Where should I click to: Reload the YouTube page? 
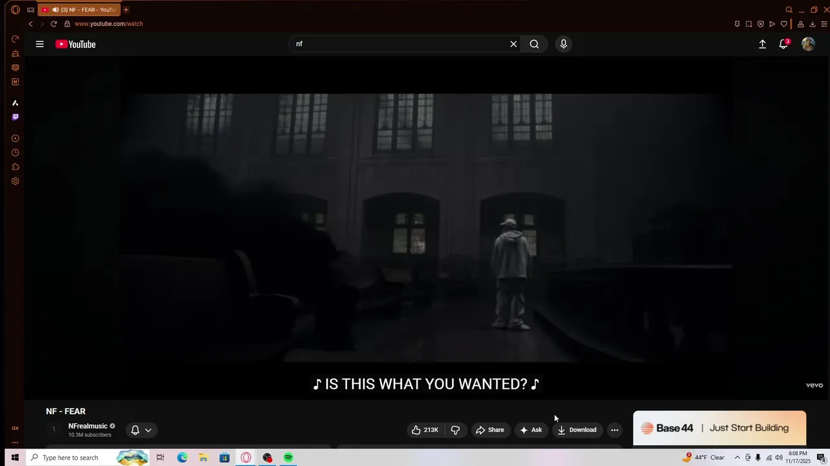coord(54,24)
